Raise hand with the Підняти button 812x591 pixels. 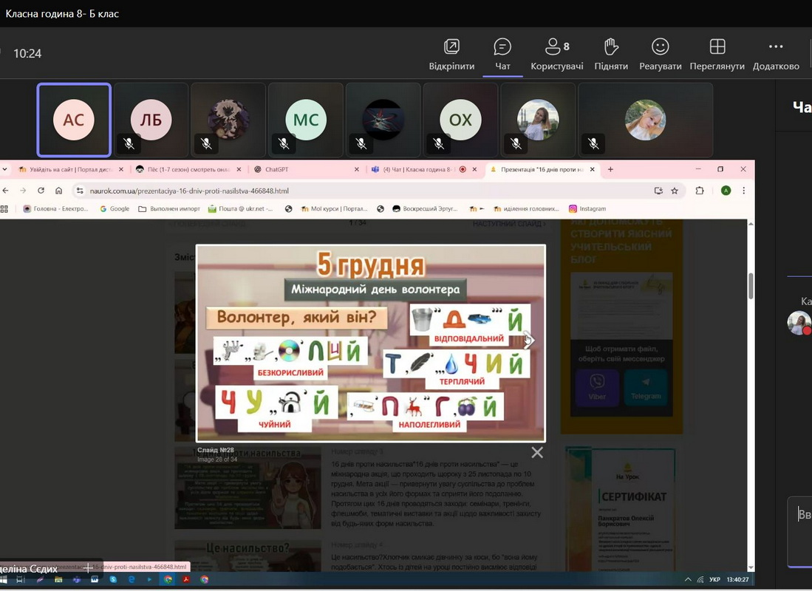(x=611, y=55)
